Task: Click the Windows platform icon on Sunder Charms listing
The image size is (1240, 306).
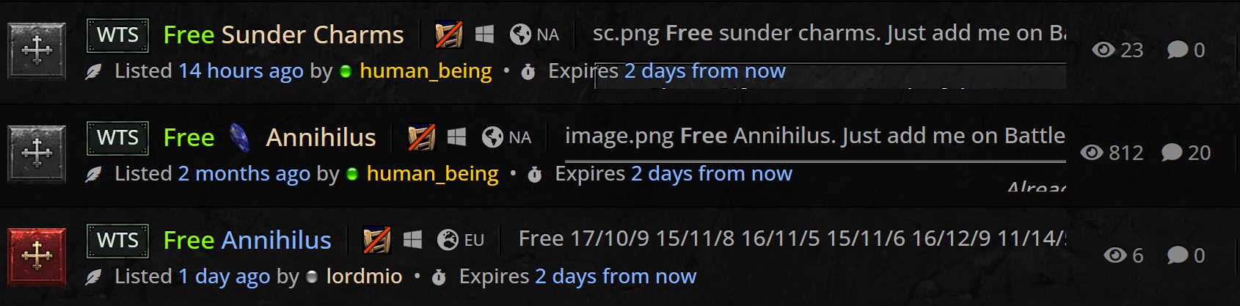Action: pos(484,34)
